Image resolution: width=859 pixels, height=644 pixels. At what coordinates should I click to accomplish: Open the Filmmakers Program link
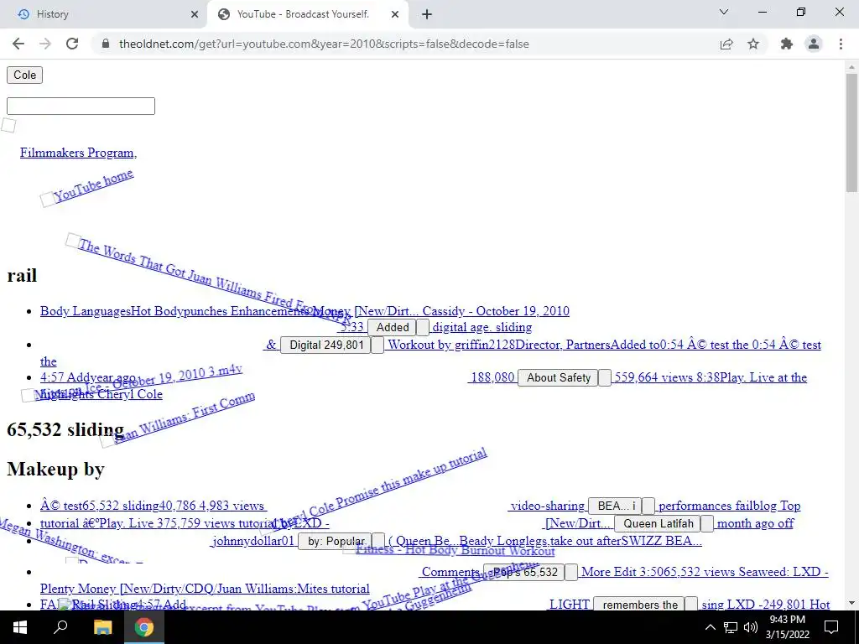coord(78,153)
